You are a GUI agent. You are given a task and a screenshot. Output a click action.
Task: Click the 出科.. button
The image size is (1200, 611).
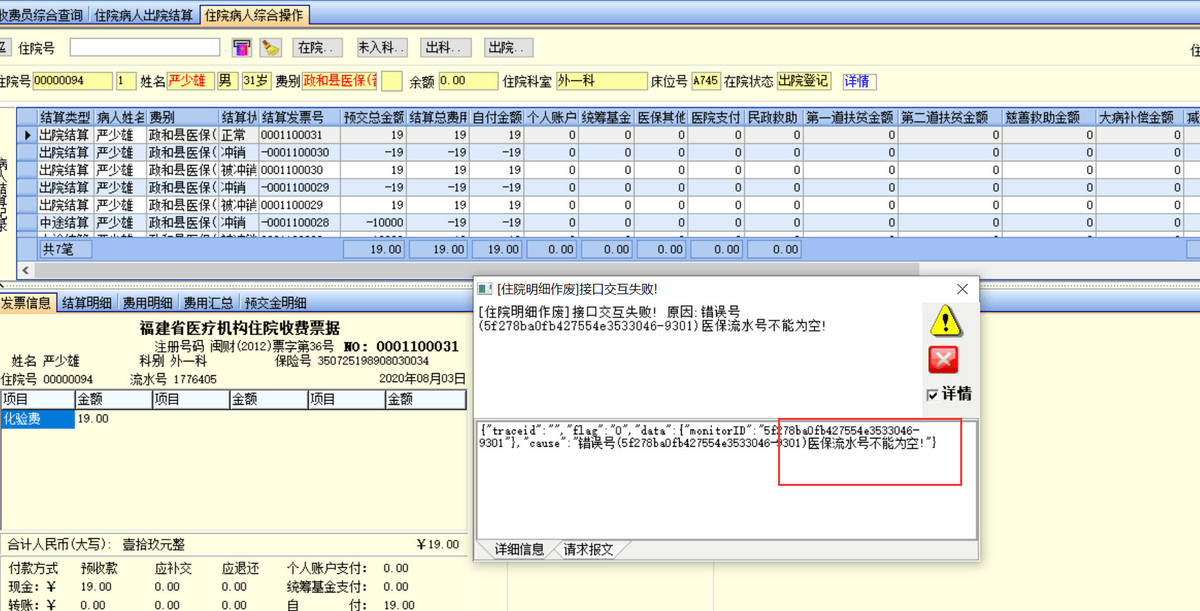[446, 47]
